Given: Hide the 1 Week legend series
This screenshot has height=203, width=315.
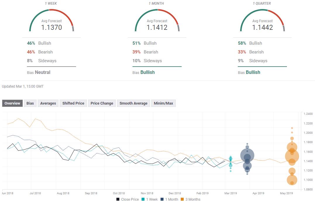Looking at the screenshot, I should pos(149,199).
